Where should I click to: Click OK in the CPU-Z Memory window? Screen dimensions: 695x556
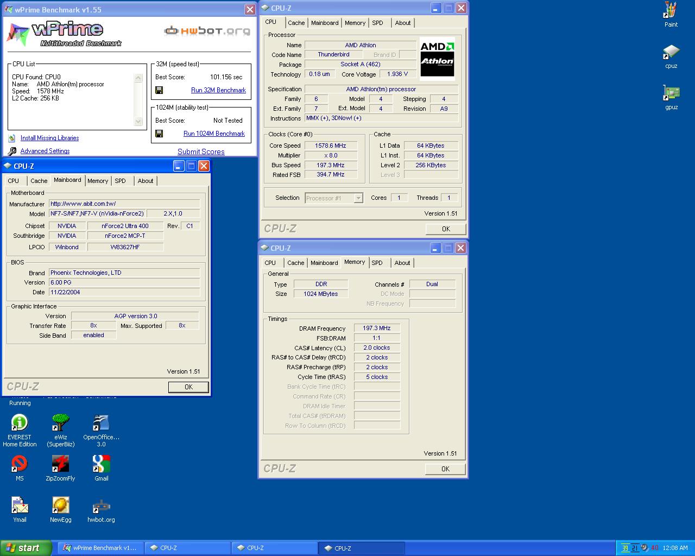[x=445, y=469]
